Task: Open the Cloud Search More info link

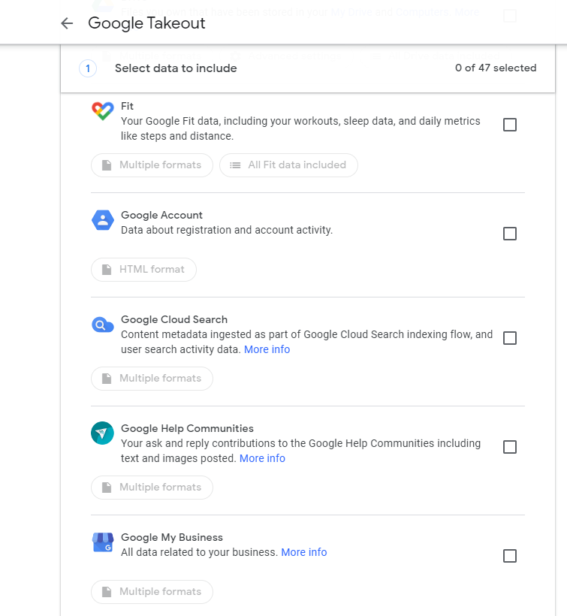Action: point(267,349)
